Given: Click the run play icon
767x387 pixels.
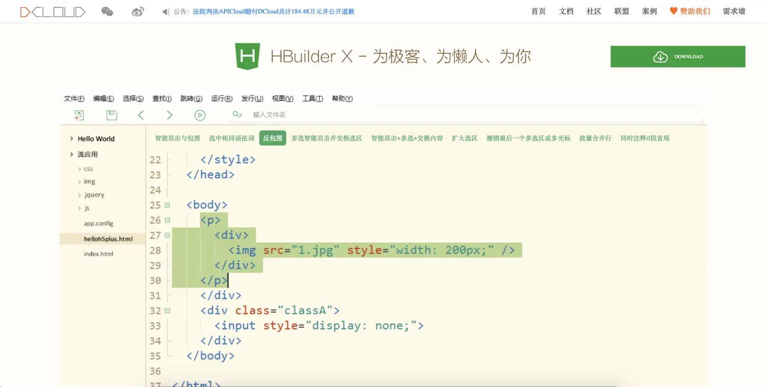Looking at the screenshot, I should (x=200, y=115).
